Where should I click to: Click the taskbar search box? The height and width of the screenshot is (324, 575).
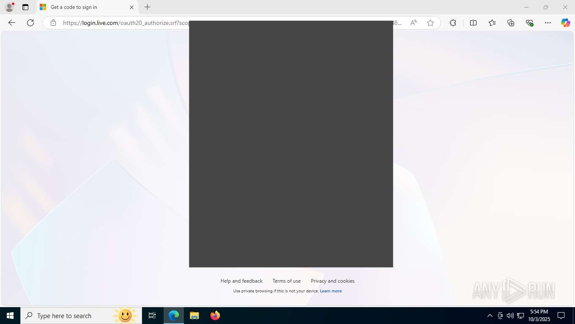point(81,316)
